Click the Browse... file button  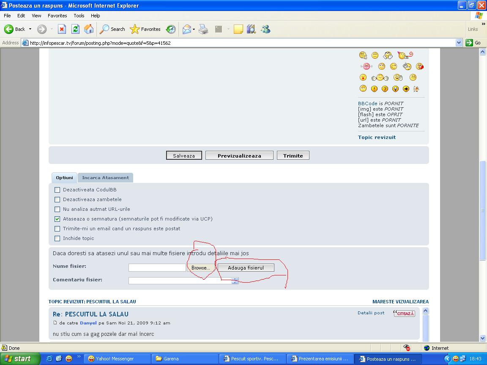pyautogui.click(x=200, y=268)
